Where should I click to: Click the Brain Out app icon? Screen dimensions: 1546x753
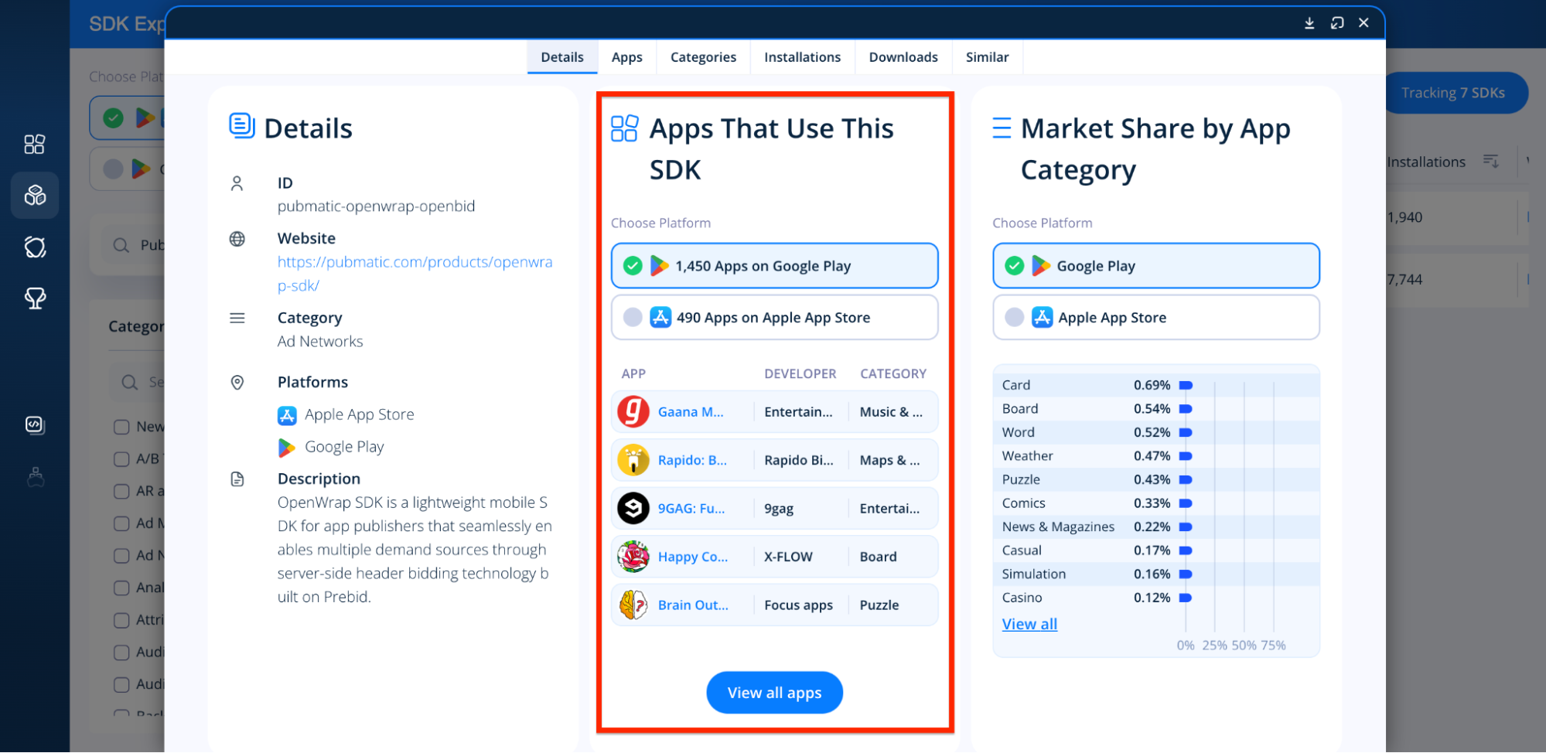tap(633, 605)
